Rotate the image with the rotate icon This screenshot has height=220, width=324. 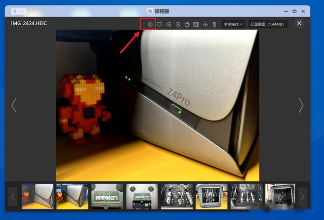(187, 24)
